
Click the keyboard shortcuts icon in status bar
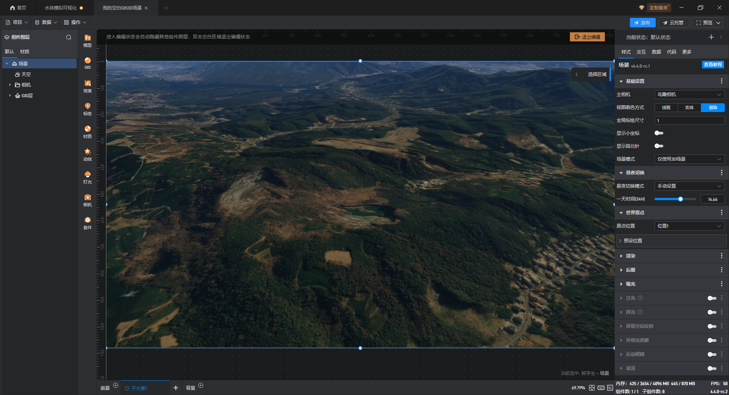point(601,388)
